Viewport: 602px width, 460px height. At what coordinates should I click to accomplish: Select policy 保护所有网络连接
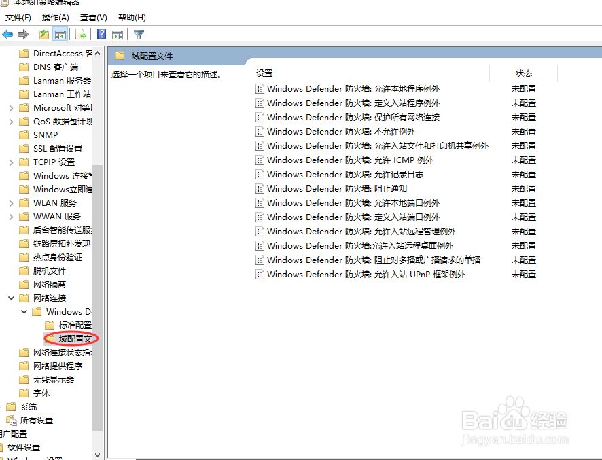coord(347,117)
